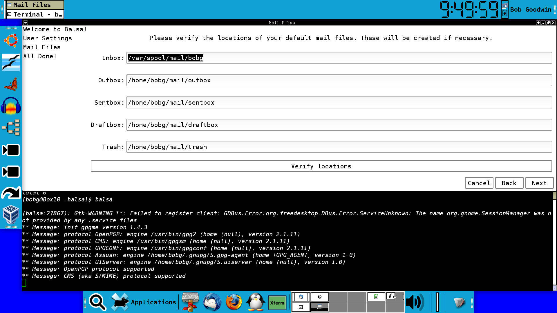This screenshot has height=313, width=557.
Task: Click the hammer and ribbon panel launcher
Action: point(190,302)
